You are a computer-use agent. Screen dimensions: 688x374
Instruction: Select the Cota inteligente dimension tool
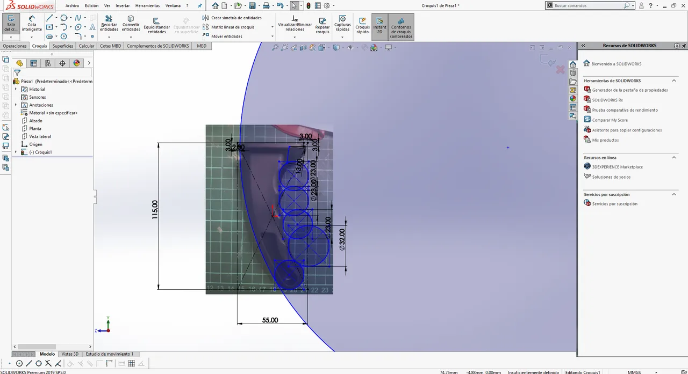click(32, 24)
